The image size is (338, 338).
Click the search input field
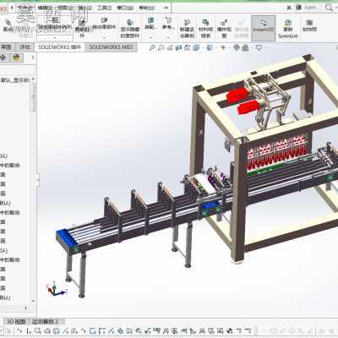point(310,8)
